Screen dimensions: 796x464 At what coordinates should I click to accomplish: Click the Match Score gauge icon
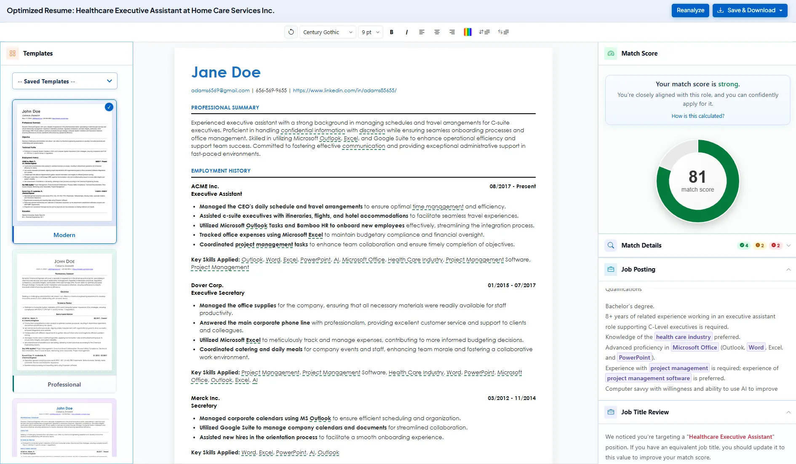click(611, 53)
